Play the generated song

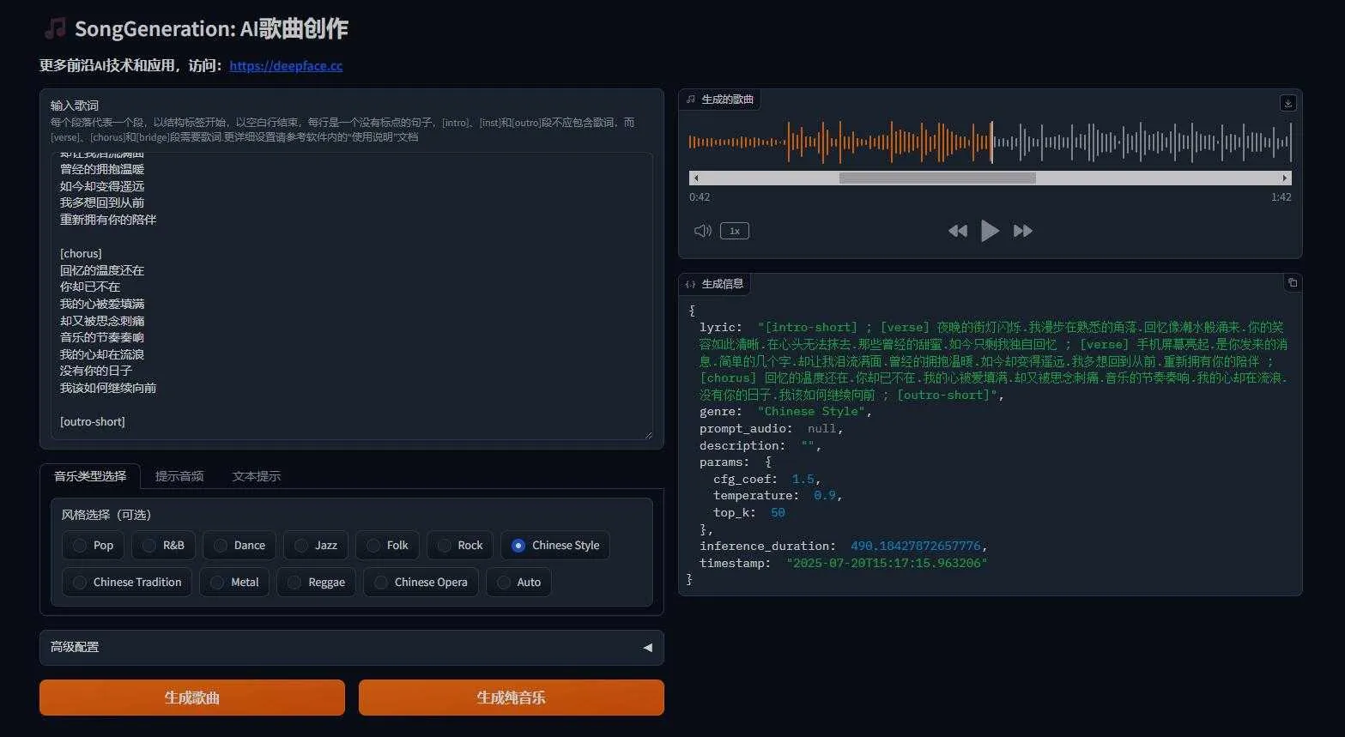pos(990,231)
